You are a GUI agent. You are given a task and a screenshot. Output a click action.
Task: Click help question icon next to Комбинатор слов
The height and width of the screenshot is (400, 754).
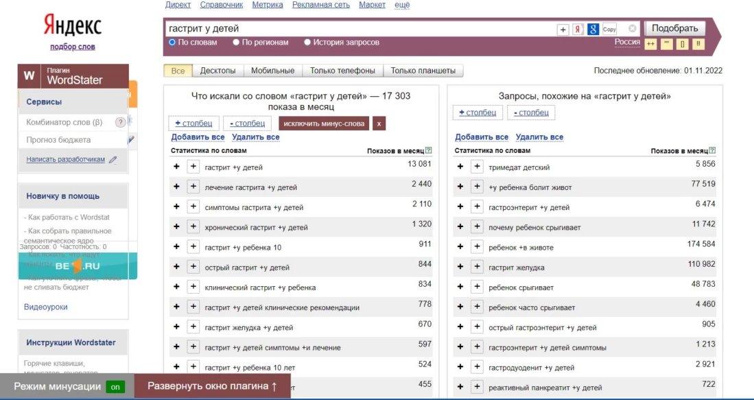120,122
